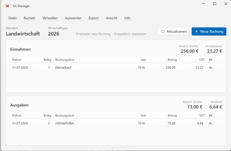Click the Einnahmen Buchungstext column header

point(65,60)
